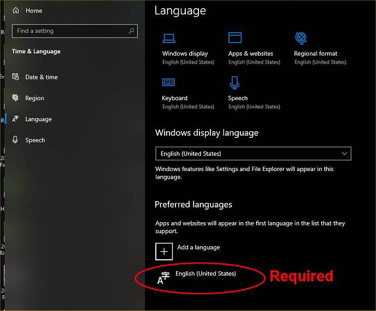The height and width of the screenshot is (311, 376).
Task: Click the Home house icon
Action: pos(16,10)
